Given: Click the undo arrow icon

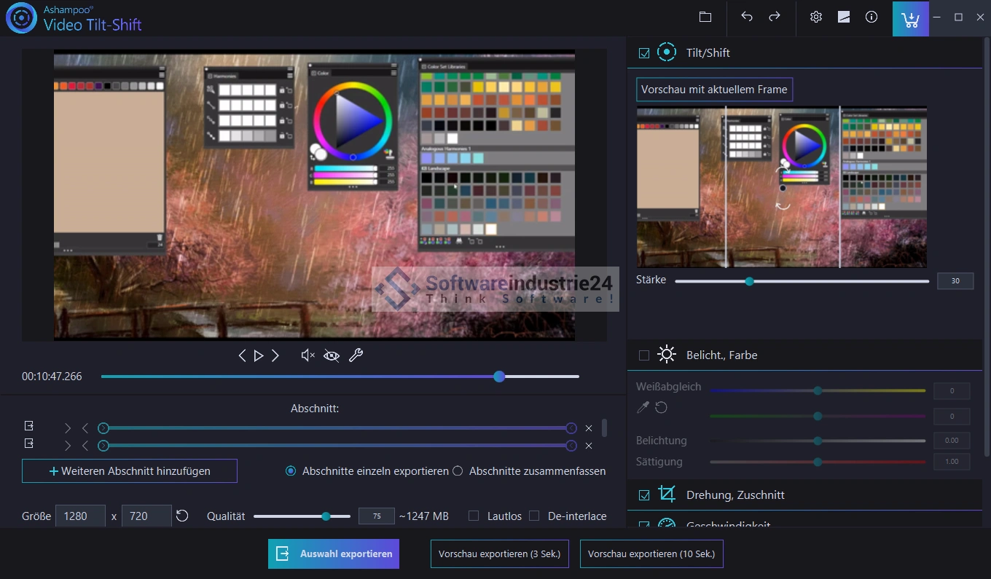Looking at the screenshot, I should click(x=747, y=17).
